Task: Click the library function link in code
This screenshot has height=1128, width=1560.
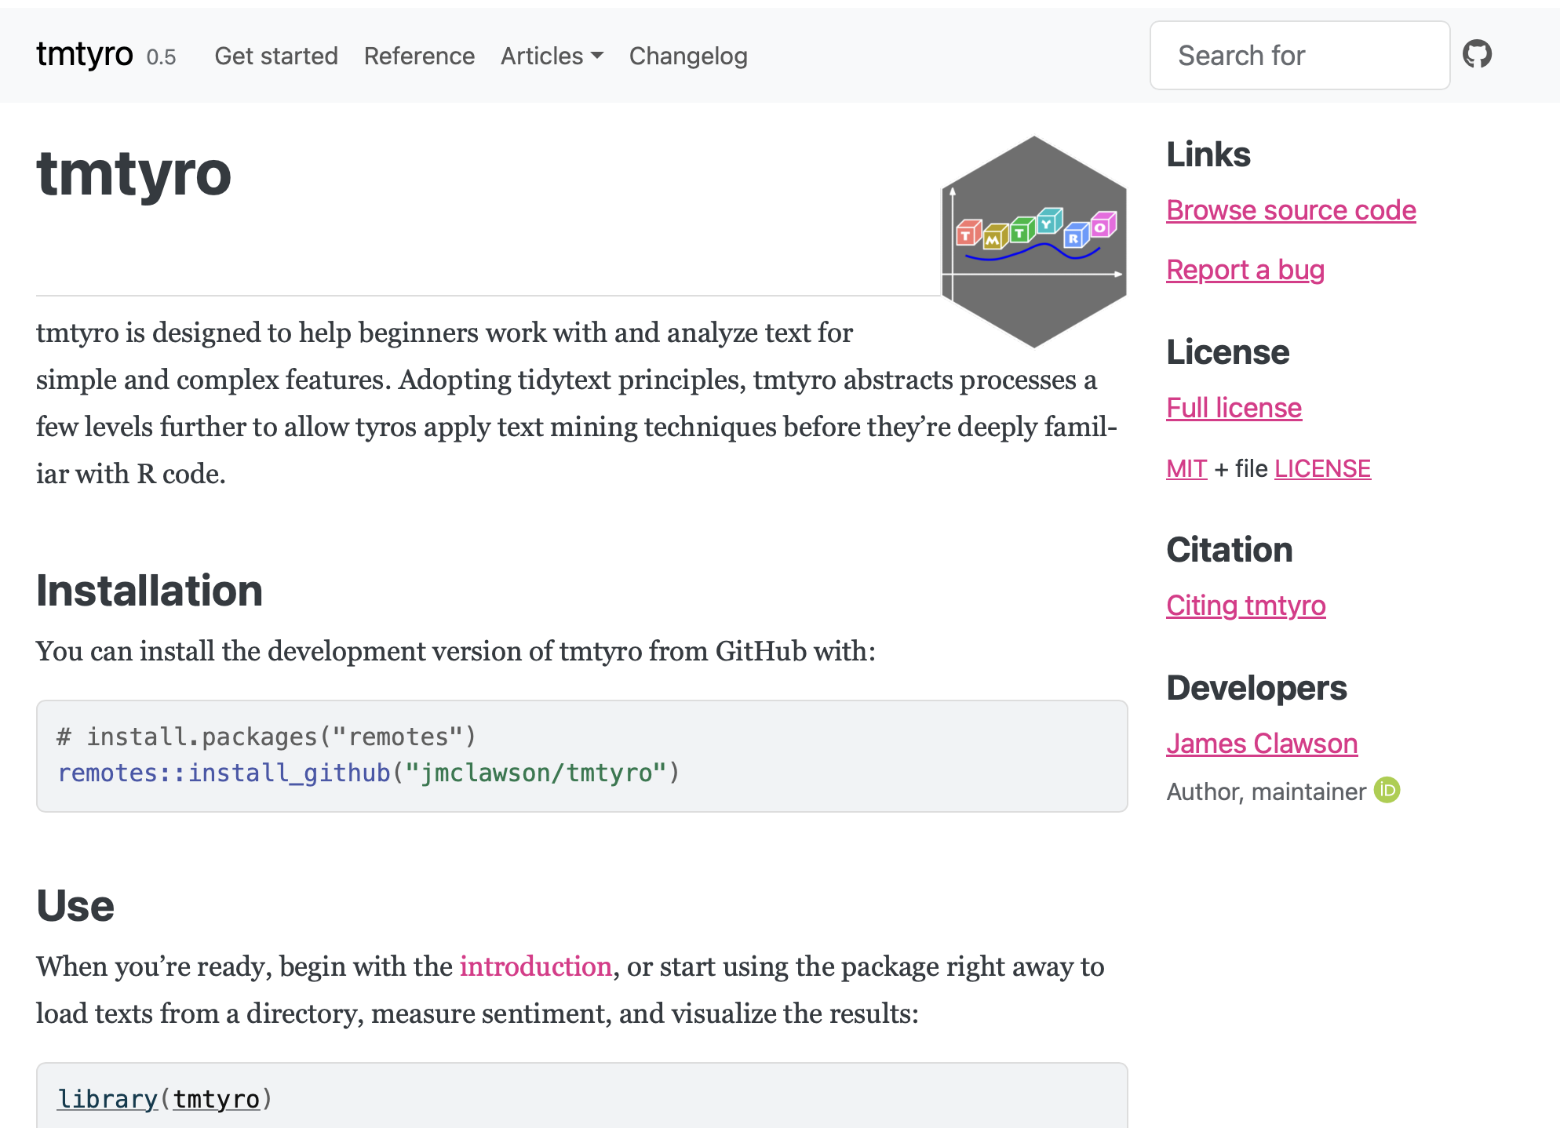Action: pos(108,1099)
